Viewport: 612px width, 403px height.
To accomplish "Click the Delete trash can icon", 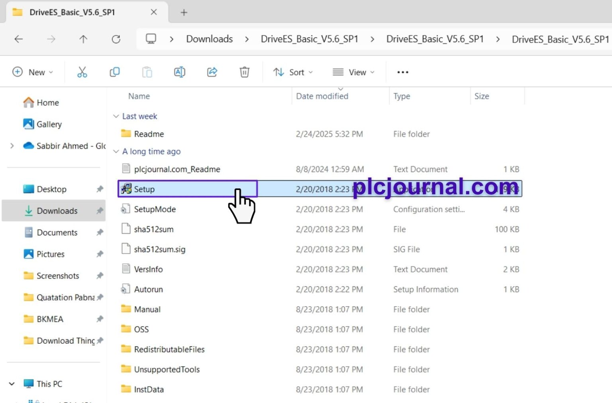I will (x=244, y=72).
